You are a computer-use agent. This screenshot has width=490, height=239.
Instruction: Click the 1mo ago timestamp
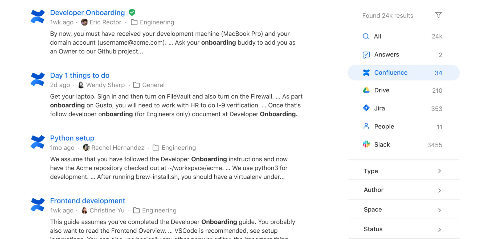62,148
